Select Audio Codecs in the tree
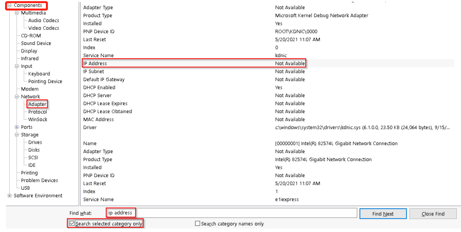Image resolution: width=461 pixels, height=232 pixels. (x=44, y=21)
